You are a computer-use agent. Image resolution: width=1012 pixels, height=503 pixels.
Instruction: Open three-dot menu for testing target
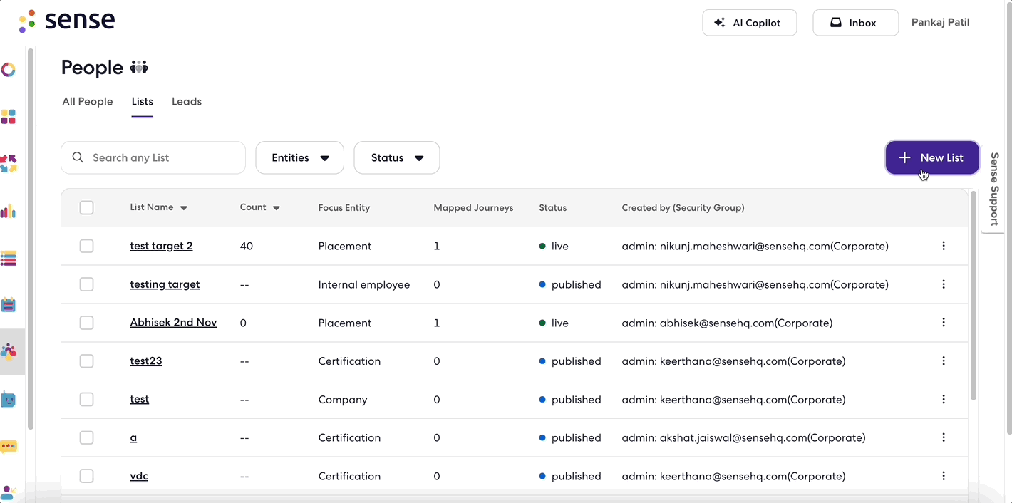pos(944,284)
